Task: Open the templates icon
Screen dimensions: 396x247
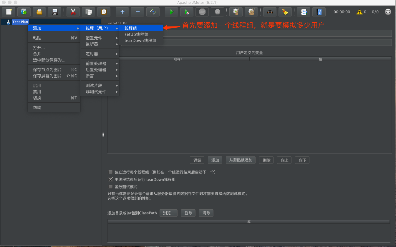Action: point(24,12)
